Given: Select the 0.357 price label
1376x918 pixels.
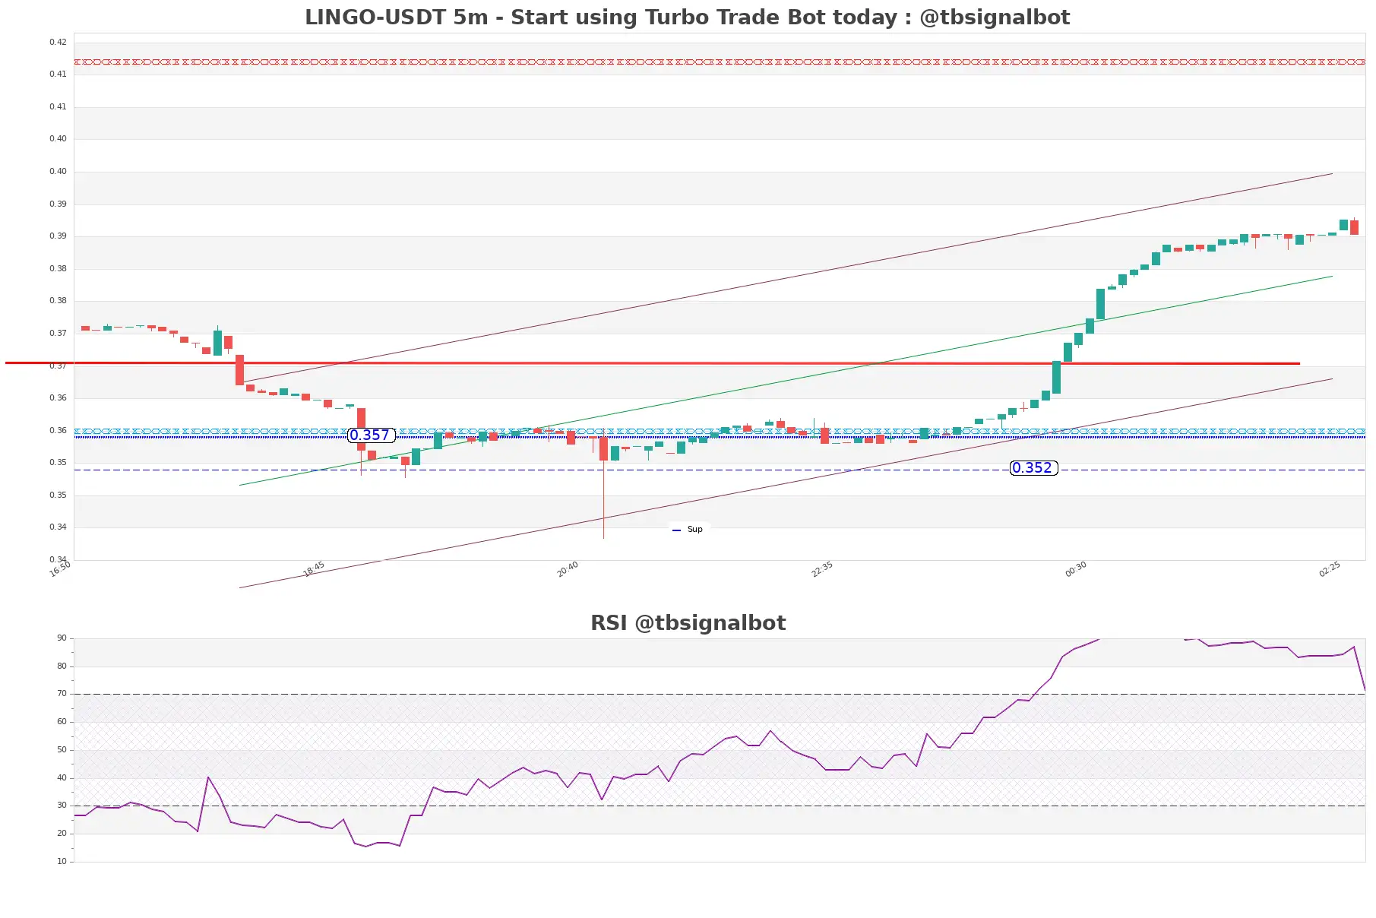Looking at the screenshot, I should 371,435.
